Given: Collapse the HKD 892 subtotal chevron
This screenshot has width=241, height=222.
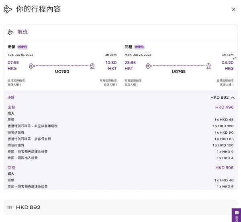Looking at the screenshot, I should (233, 98).
